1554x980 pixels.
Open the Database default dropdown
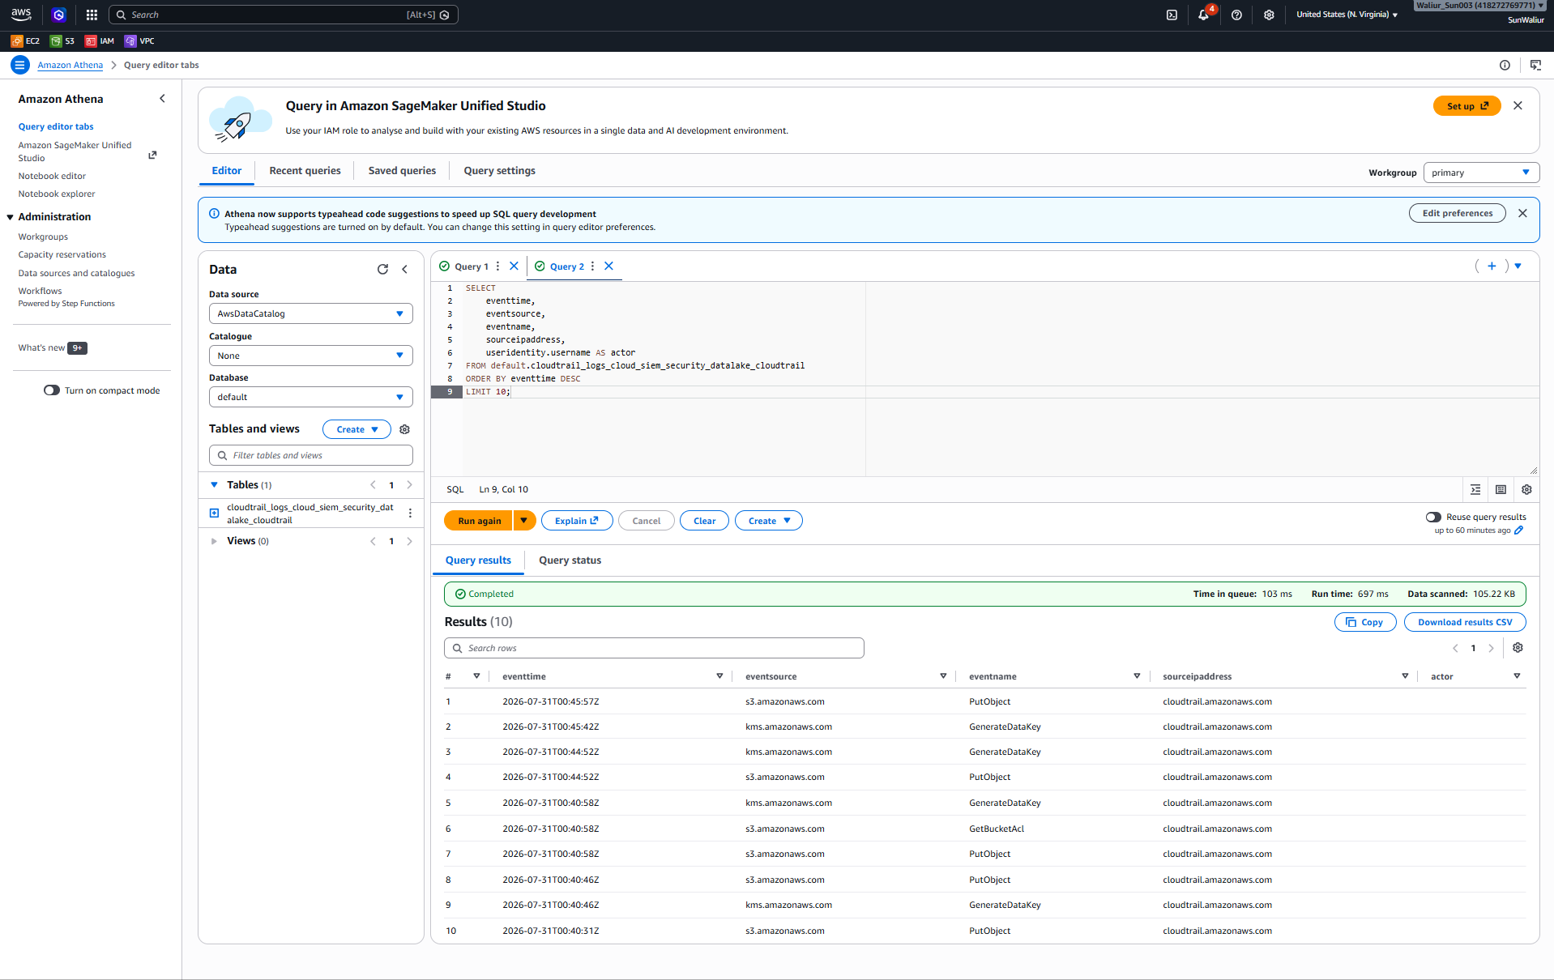[311, 397]
